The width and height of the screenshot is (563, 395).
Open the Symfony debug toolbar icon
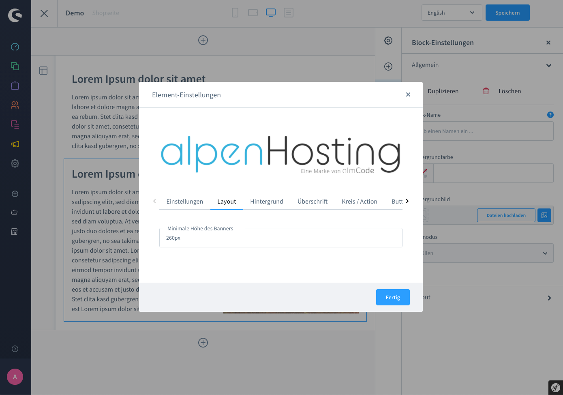556,388
